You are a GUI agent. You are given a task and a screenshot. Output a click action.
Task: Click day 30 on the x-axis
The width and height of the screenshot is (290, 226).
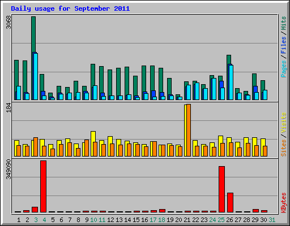[263, 220]
